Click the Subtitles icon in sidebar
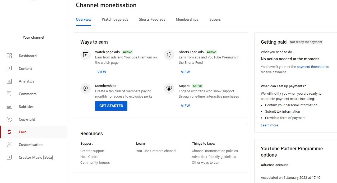The height and width of the screenshot is (183, 337). 9,107
